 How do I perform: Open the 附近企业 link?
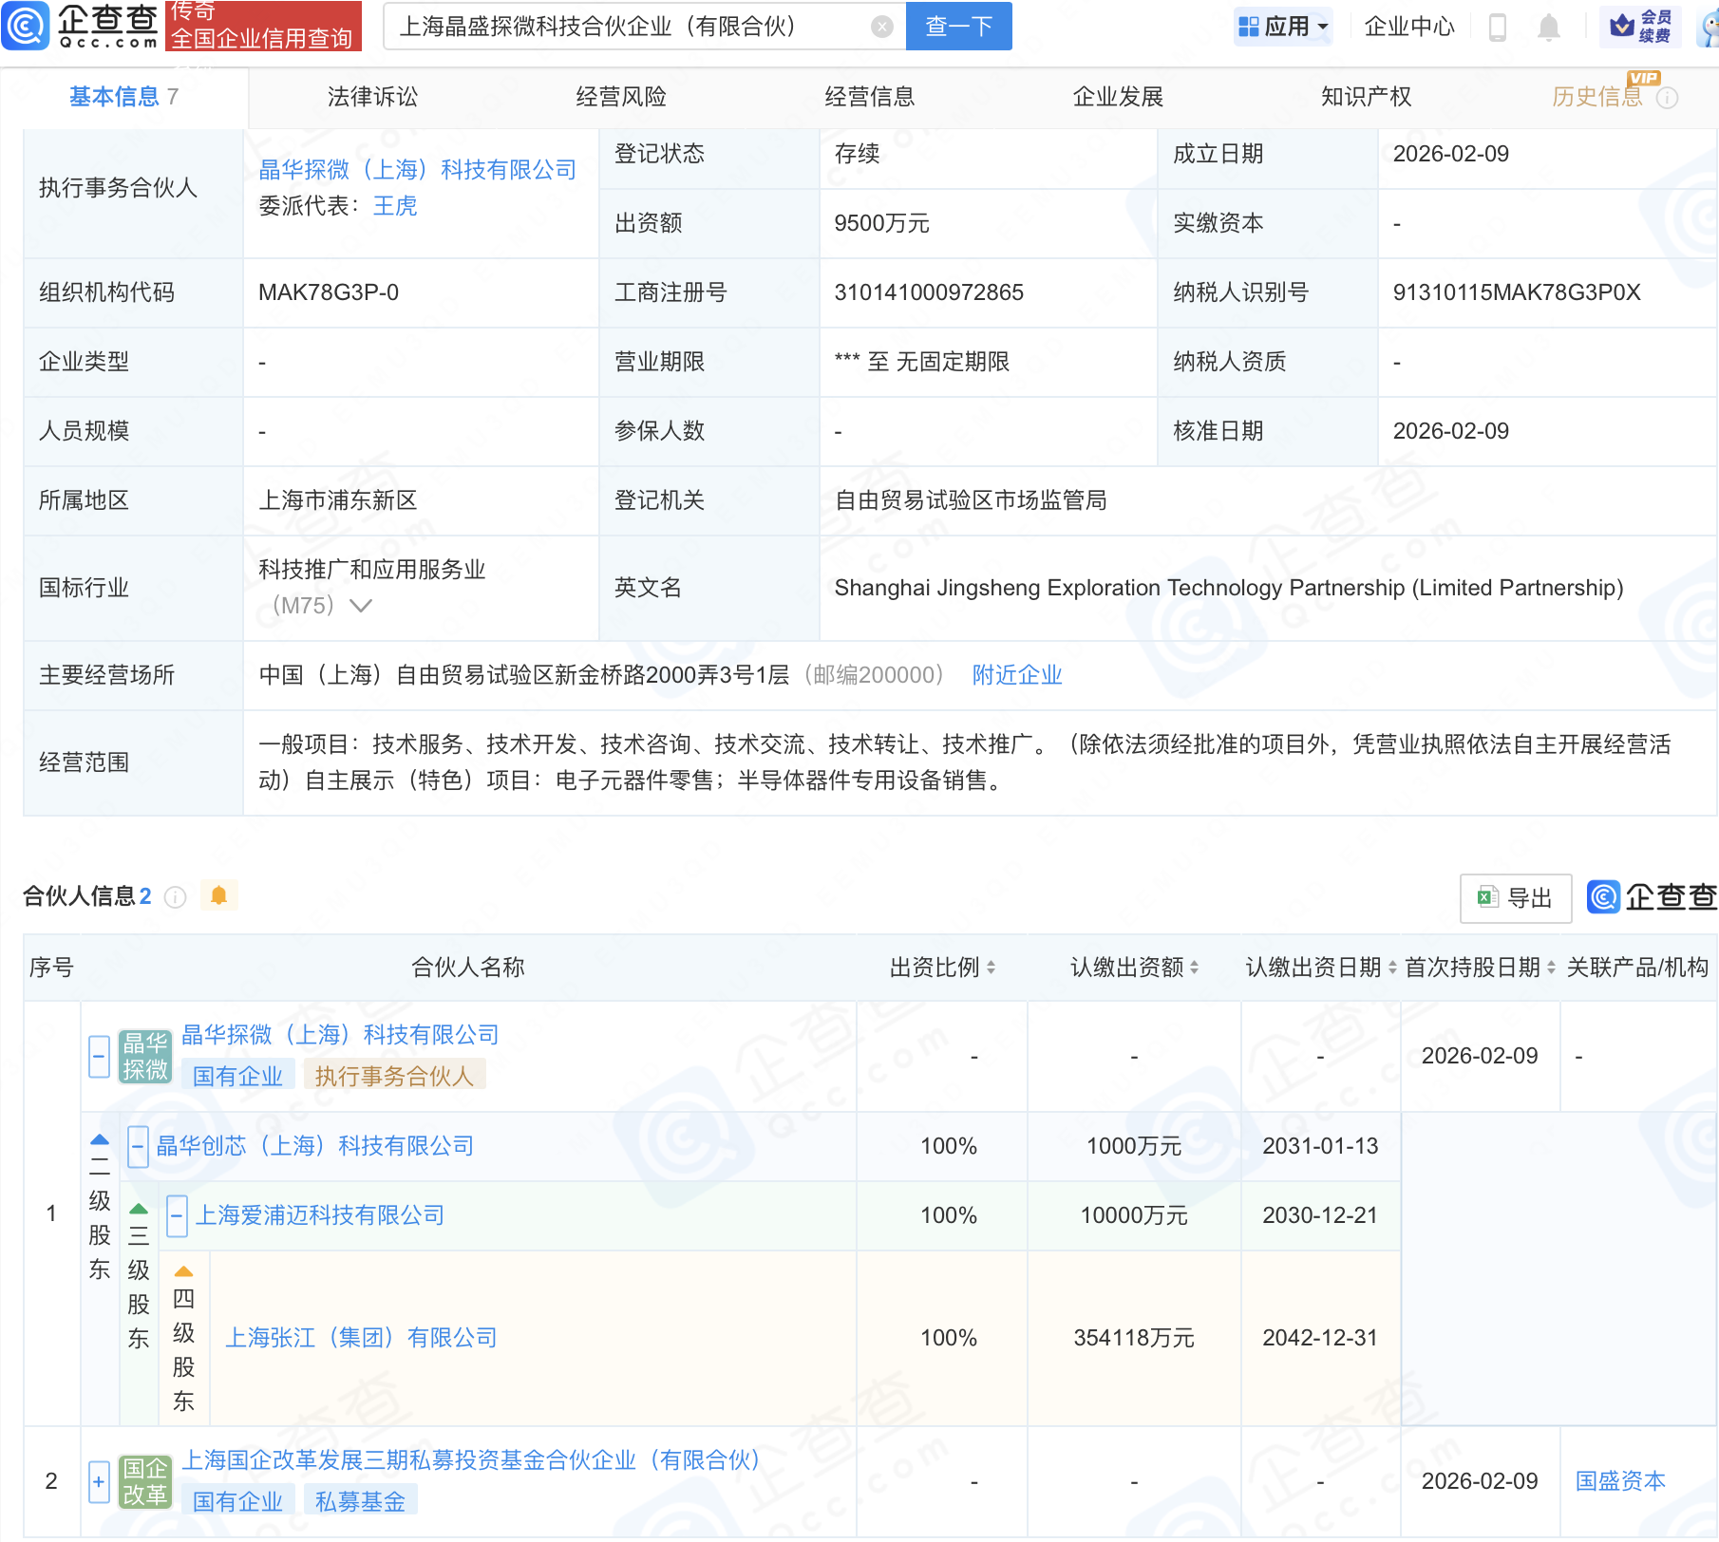1016,675
